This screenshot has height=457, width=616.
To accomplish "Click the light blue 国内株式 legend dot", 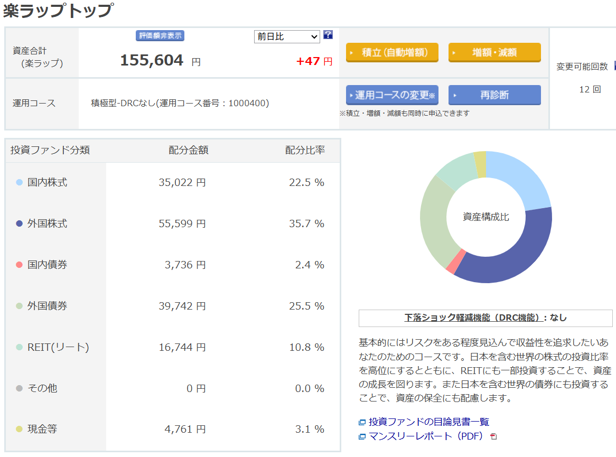I will (20, 182).
